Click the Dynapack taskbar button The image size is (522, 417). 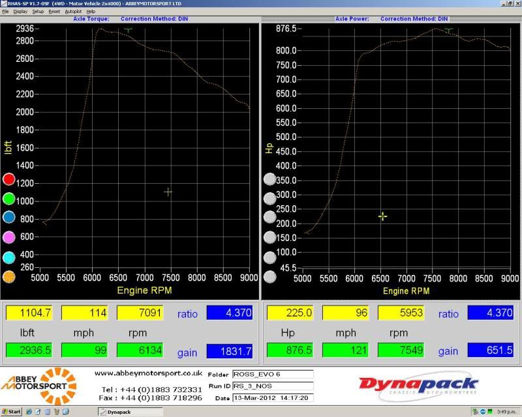[130, 412]
